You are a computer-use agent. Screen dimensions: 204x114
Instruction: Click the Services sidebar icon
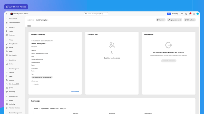[x=7, y=64]
